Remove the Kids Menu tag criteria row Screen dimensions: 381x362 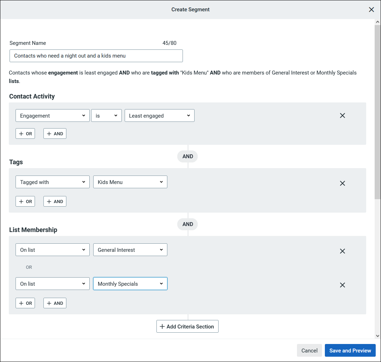click(x=343, y=183)
